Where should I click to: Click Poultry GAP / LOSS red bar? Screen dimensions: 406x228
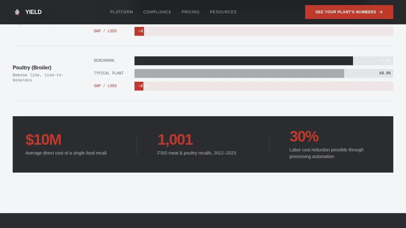(139, 86)
